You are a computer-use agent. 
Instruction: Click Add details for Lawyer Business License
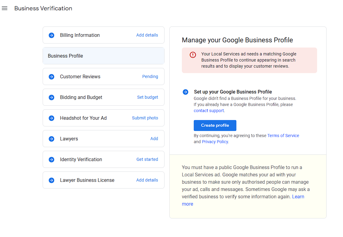pyautogui.click(x=147, y=180)
